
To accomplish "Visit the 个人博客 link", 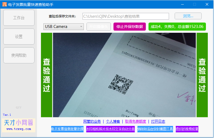I will 113,121.
